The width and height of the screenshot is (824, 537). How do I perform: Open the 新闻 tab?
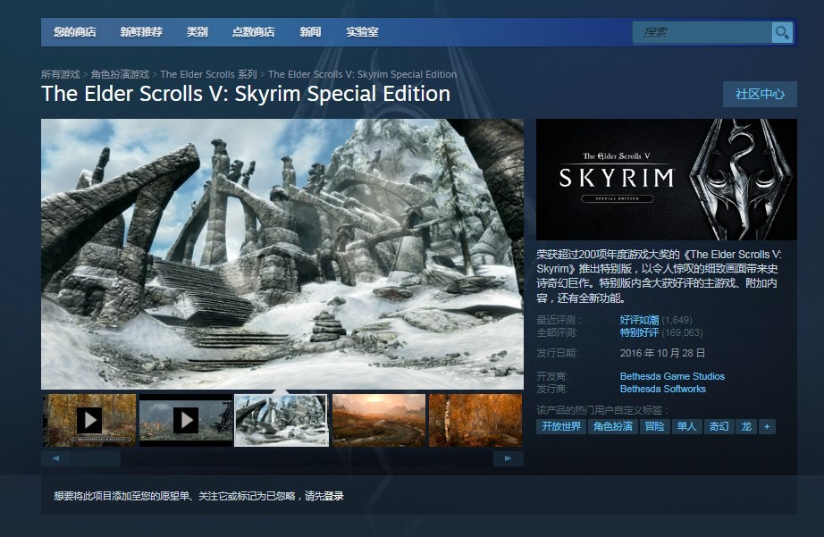click(x=310, y=32)
